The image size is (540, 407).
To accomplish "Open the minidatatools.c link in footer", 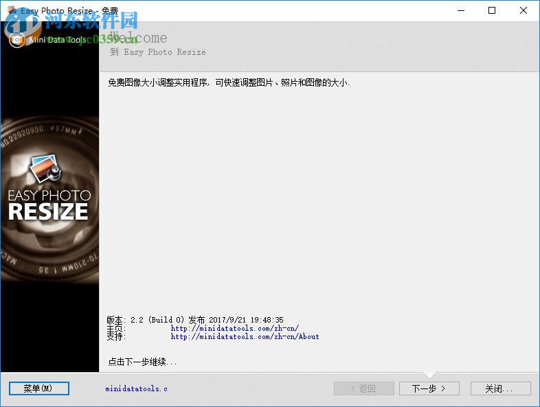I will click(137, 388).
